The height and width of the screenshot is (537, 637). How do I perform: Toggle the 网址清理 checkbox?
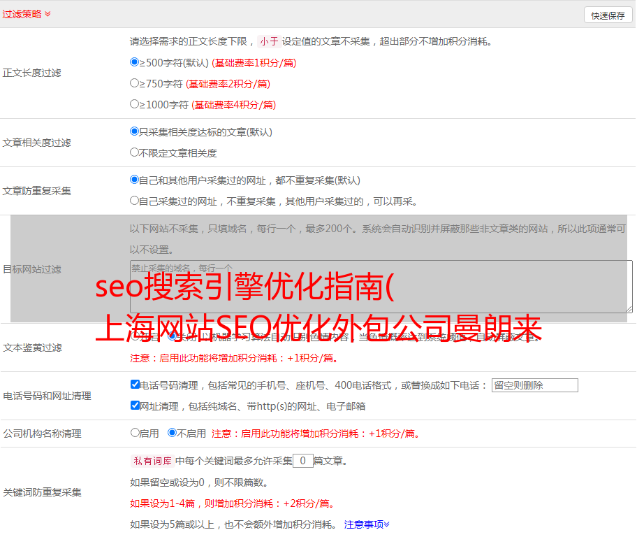136,406
